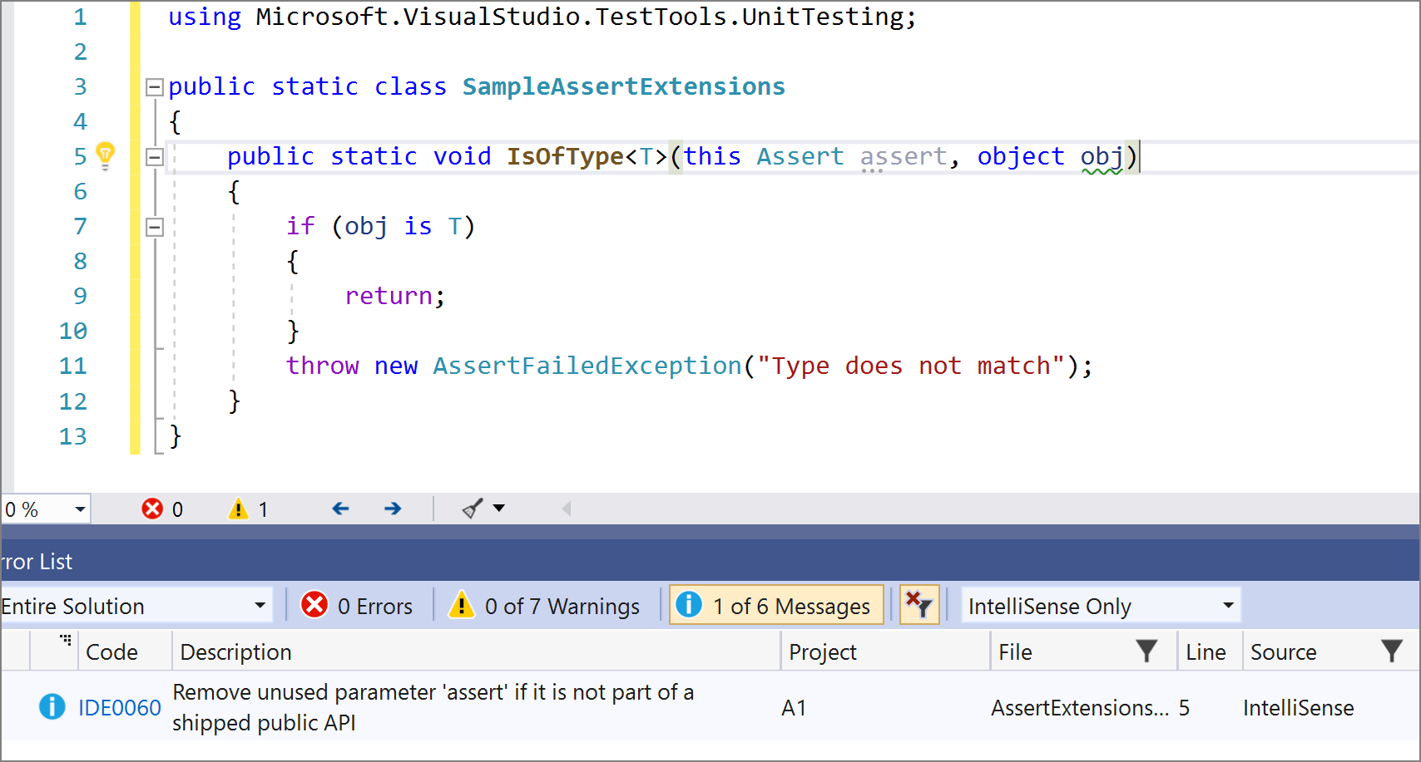This screenshot has width=1421, height=762.
Task: Click the grayed-out 'assert' parameter
Action: tap(904, 156)
